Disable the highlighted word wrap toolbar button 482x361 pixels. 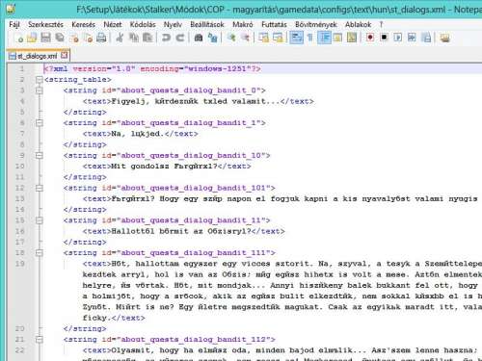point(296,38)
